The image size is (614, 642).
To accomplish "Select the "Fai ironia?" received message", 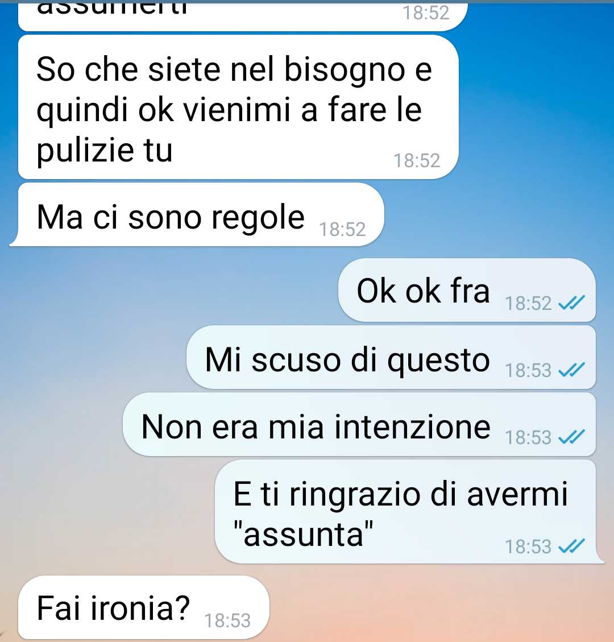I will click(144, 607).
